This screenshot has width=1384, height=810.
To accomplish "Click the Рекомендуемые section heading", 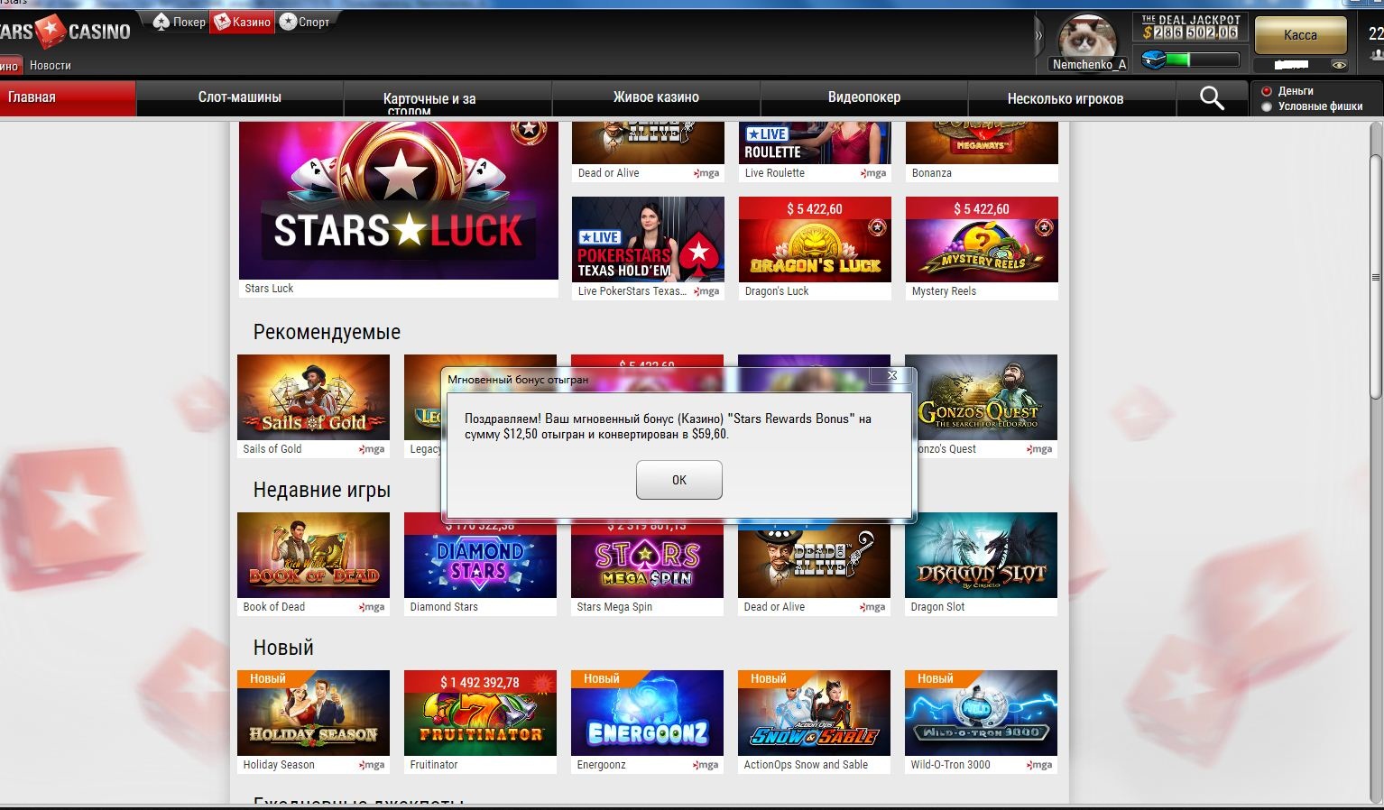I will click(327, 332).
